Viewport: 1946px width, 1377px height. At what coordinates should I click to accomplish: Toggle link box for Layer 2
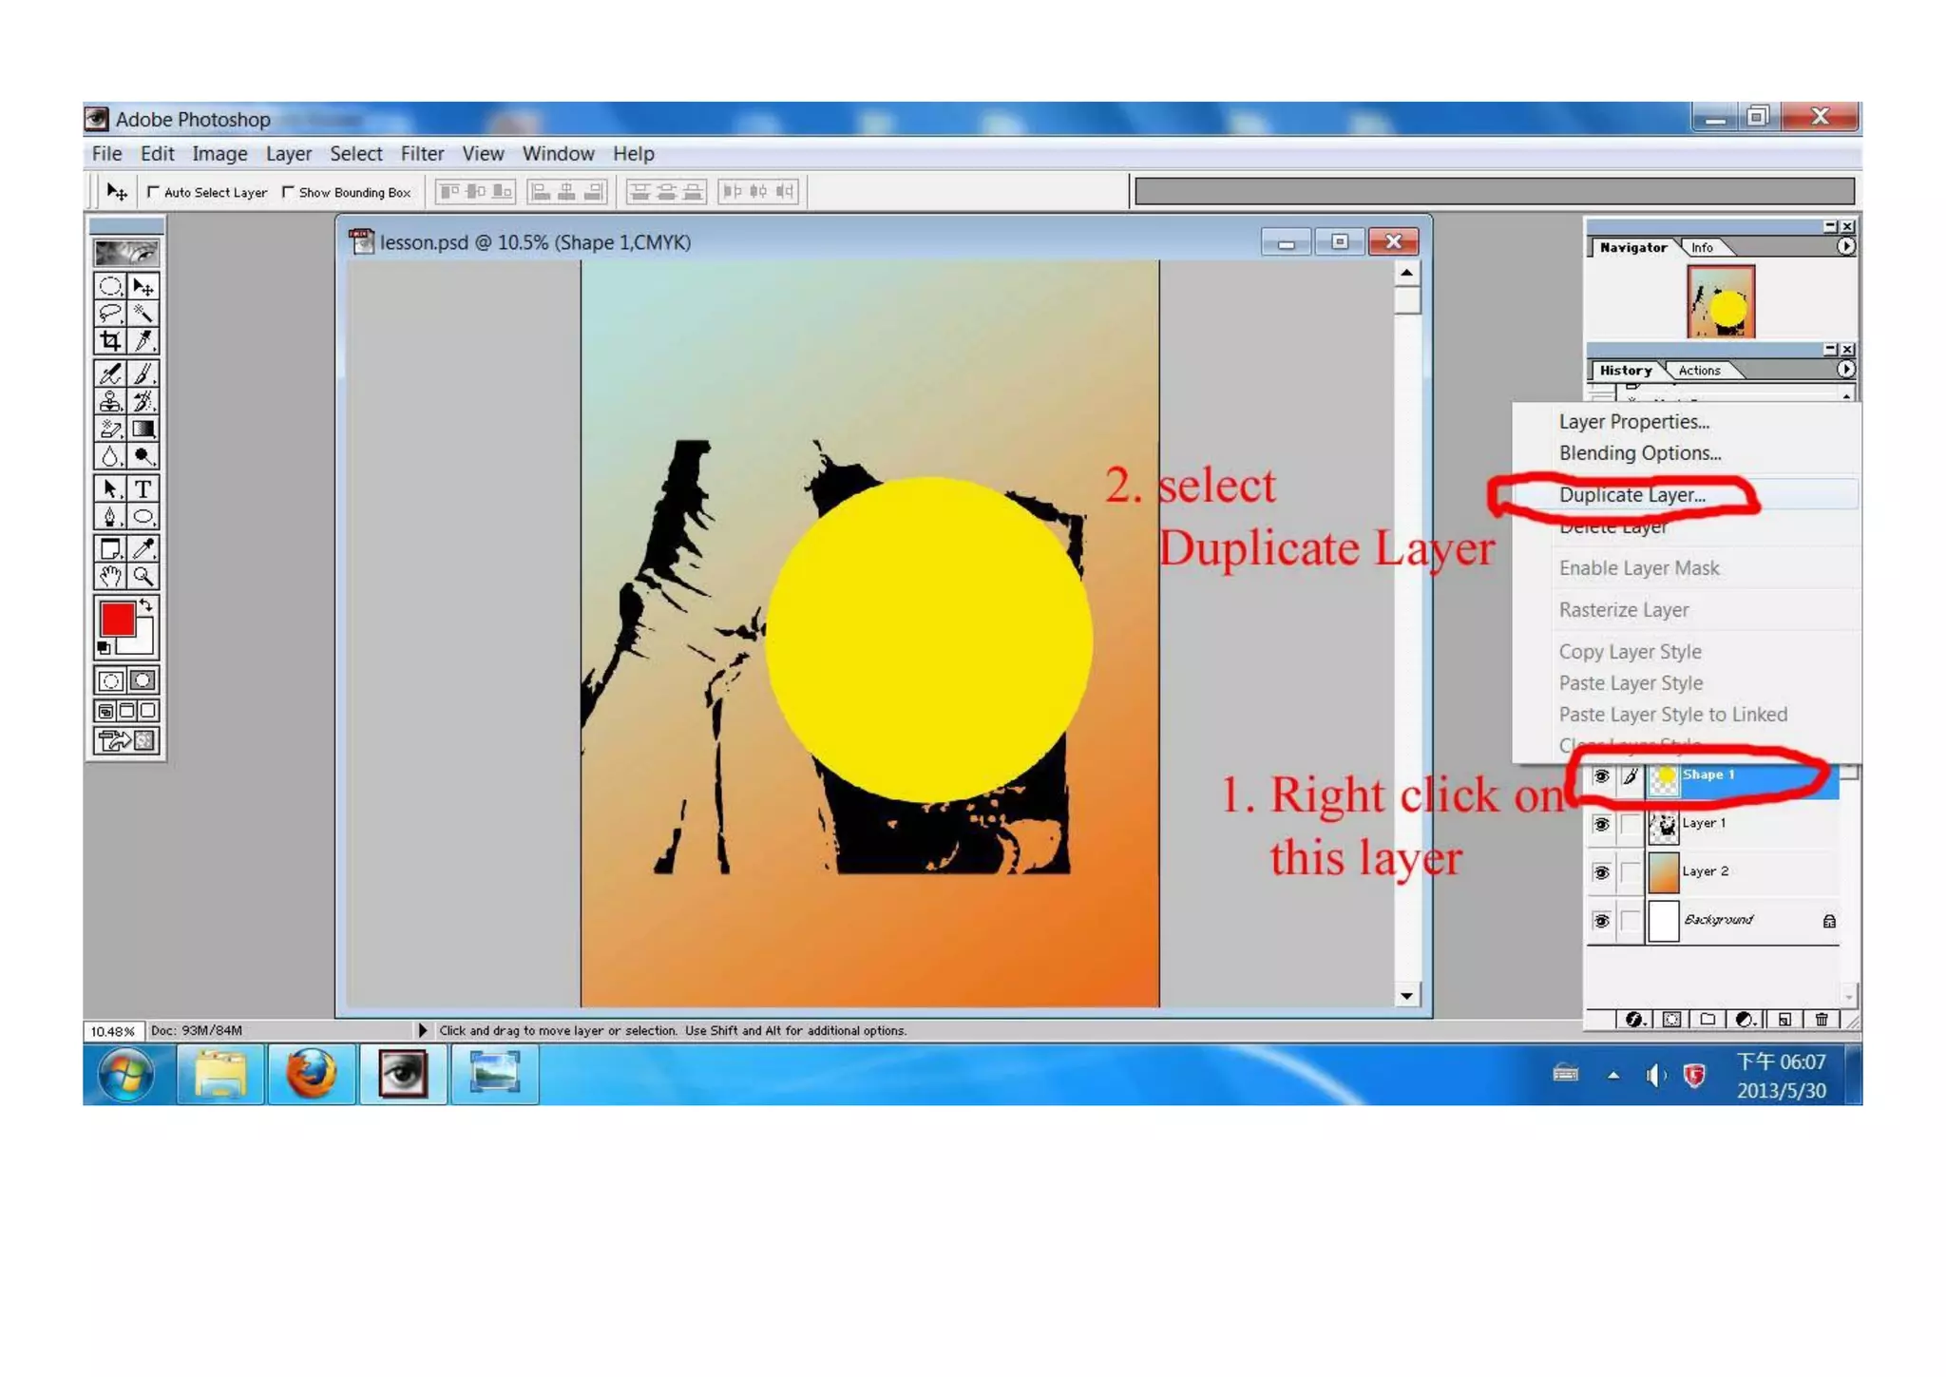click(x=1631, y=872)
